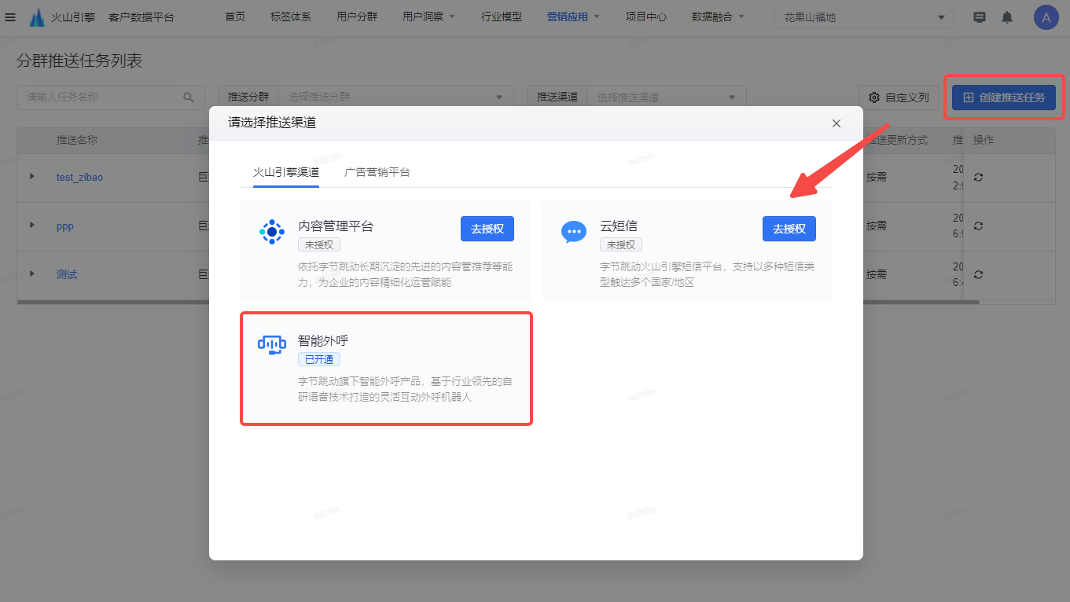The width and height of the screenshot is (1070, 602).
Task: Switch to the 火山引擎渠道 tab
Action: pos(286,172)
